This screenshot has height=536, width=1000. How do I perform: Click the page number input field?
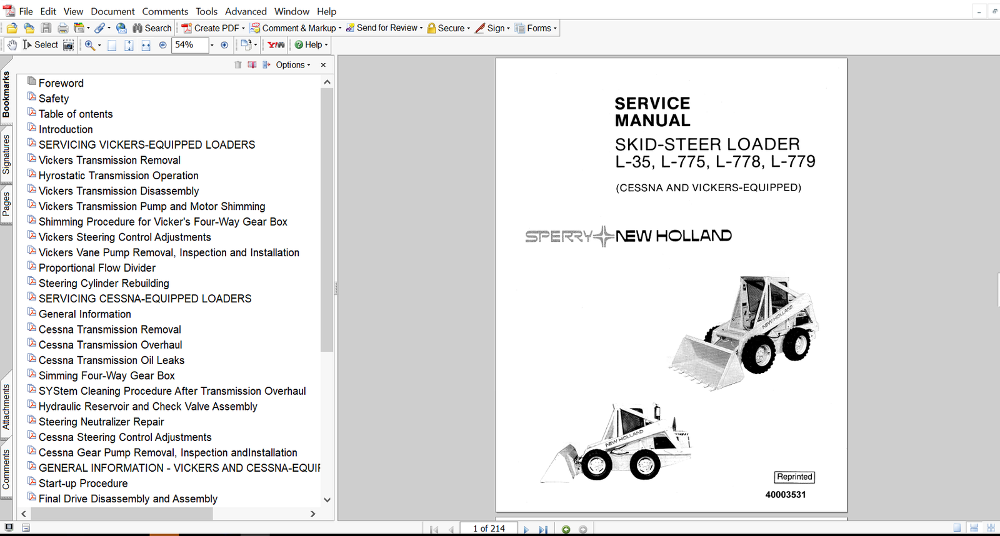click(489, 529)
